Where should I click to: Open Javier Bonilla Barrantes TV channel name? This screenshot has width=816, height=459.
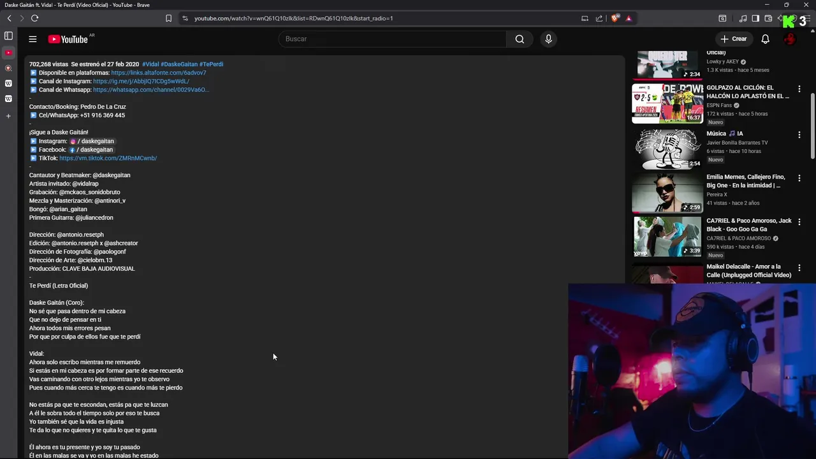point(737,143)
